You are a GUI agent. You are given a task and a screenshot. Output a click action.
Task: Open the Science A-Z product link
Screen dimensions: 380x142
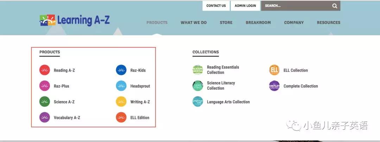coord(64,102)
